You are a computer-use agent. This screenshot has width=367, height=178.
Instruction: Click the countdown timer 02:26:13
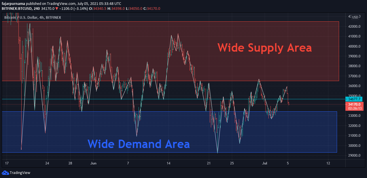click(354, 108)
